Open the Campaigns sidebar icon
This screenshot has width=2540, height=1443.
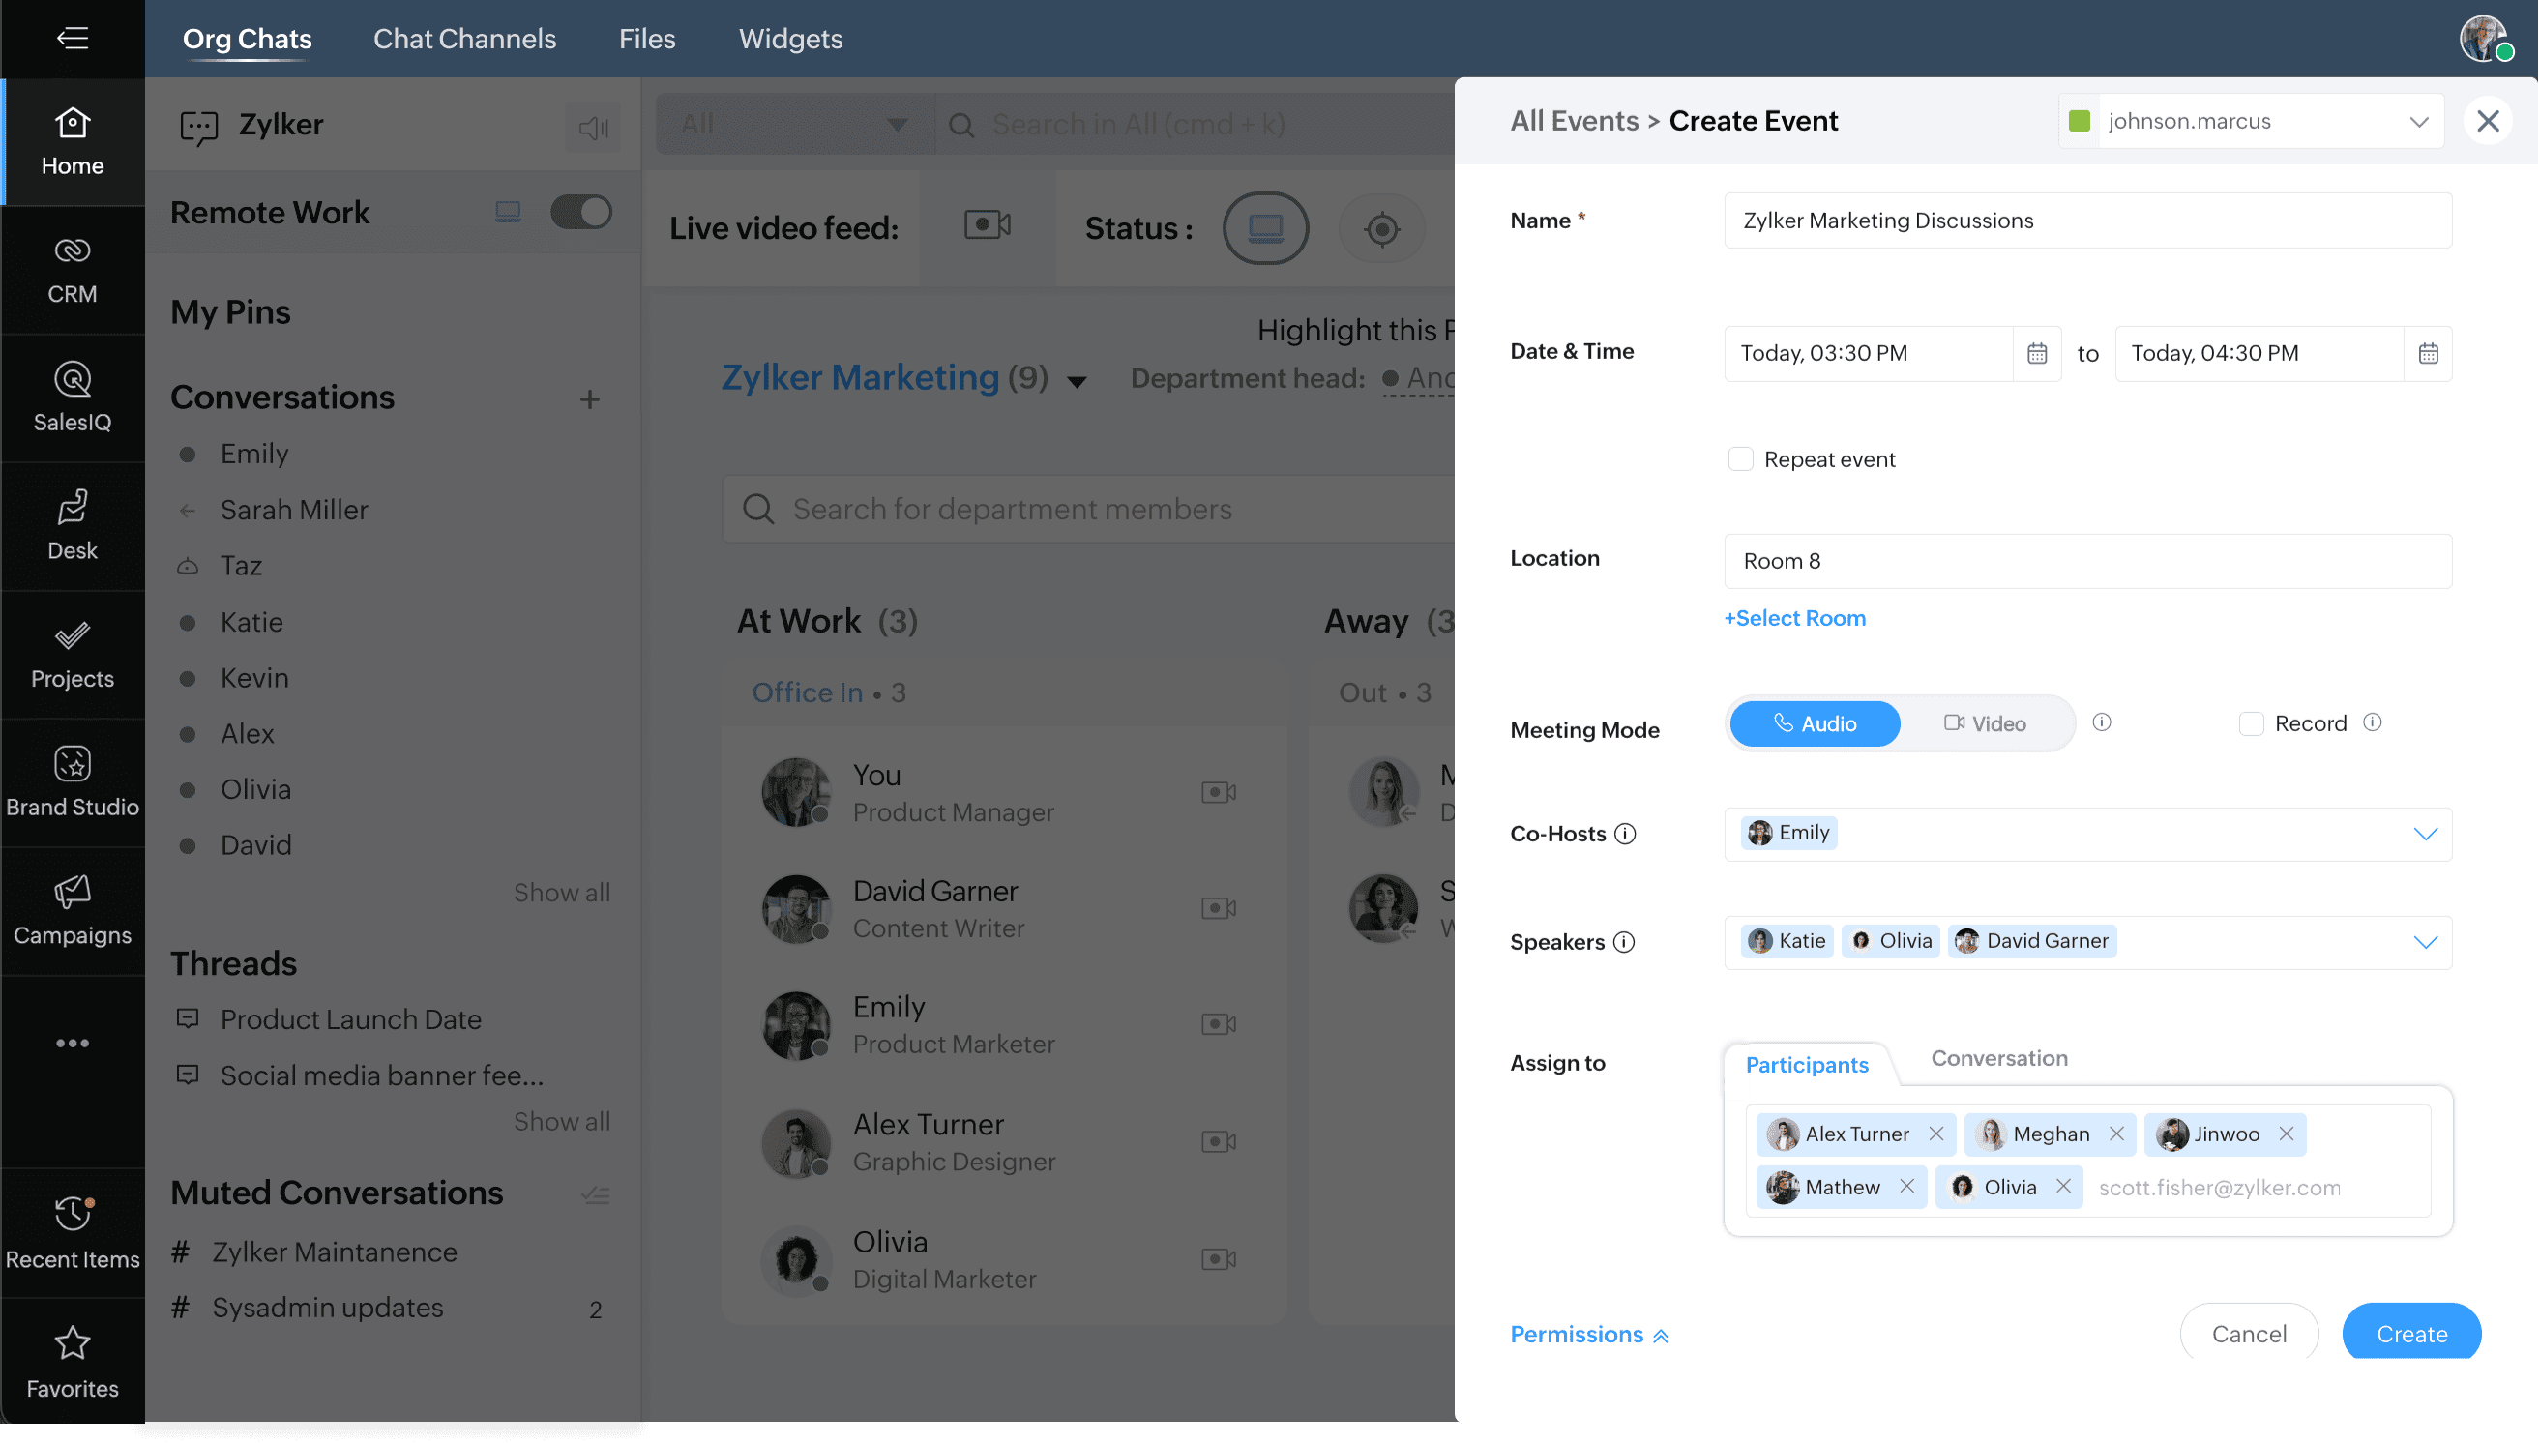73,910
